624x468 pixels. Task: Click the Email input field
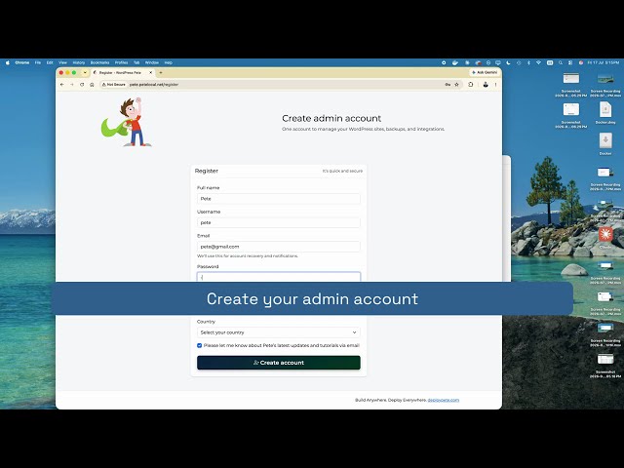point(279,247)
